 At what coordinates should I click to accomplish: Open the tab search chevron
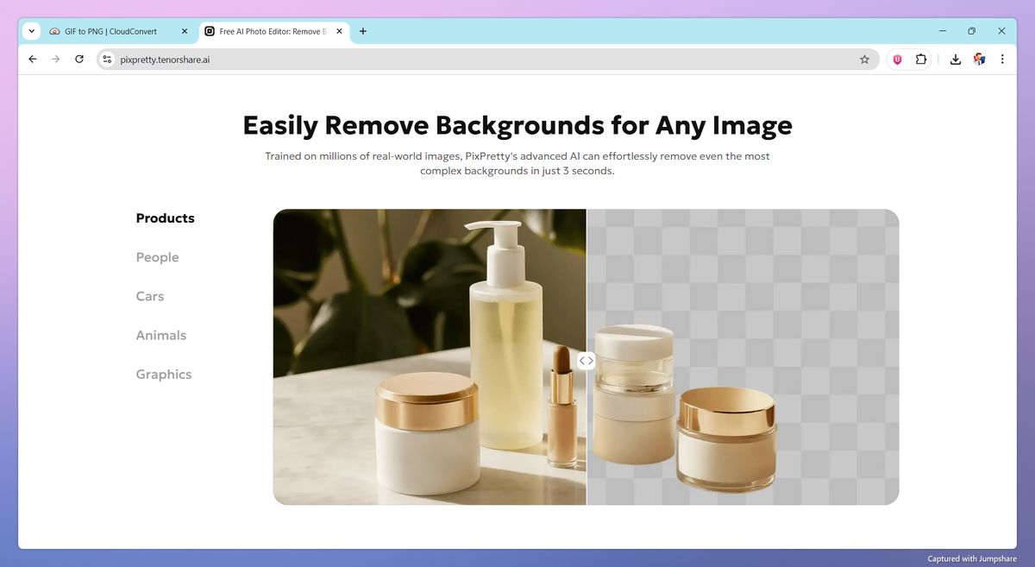click(x=31, y=30)
